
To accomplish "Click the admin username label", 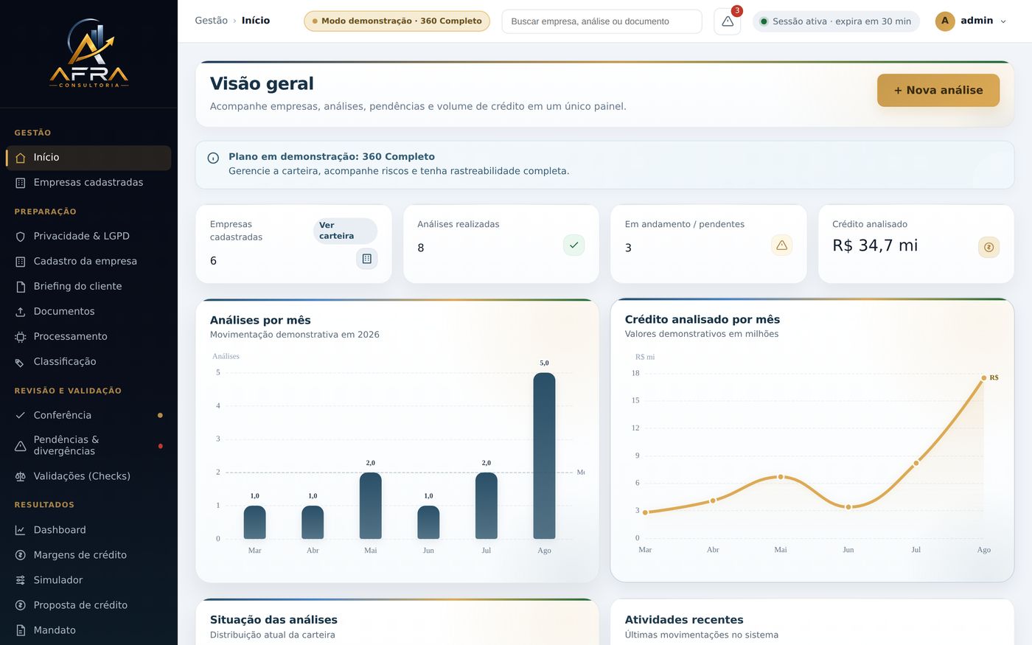I will pos(977,21).
